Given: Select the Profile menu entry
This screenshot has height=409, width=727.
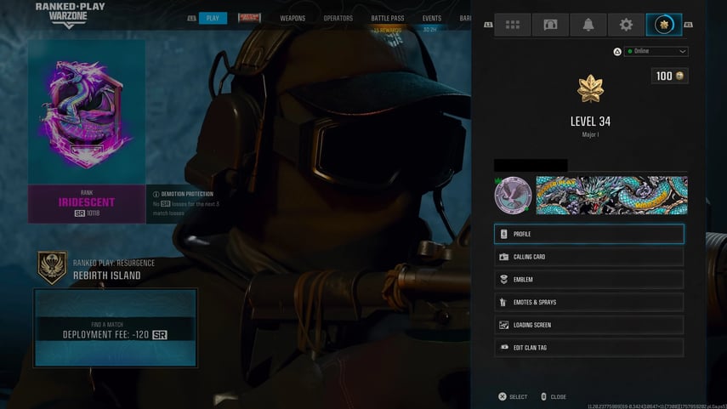Looking at the screenshot, I should (x=589, y=234).
